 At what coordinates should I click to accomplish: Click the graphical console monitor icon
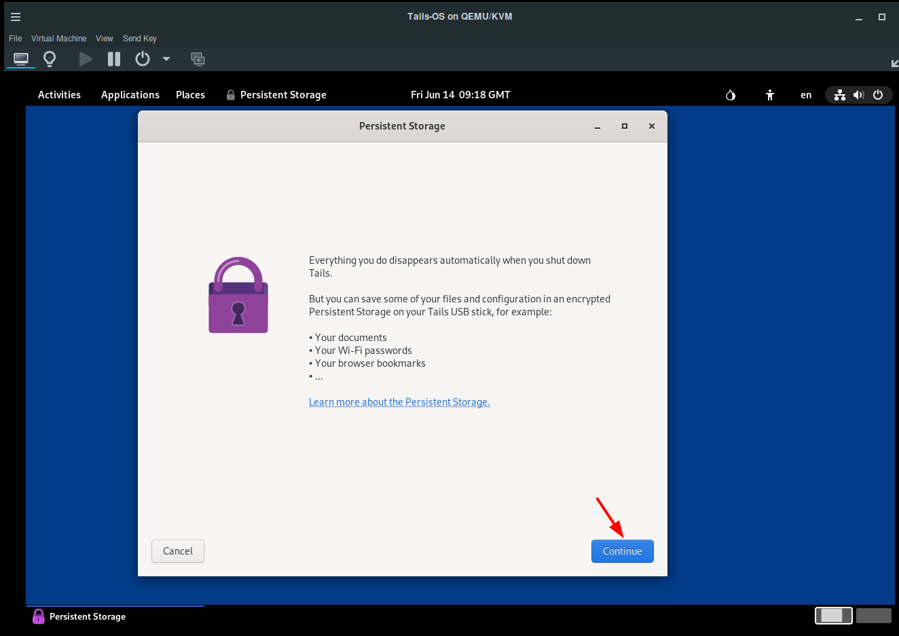pos(21,59)
